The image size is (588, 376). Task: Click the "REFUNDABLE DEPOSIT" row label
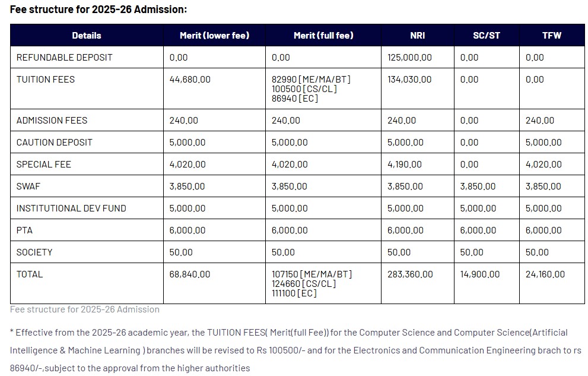click(x=64, y=58)
